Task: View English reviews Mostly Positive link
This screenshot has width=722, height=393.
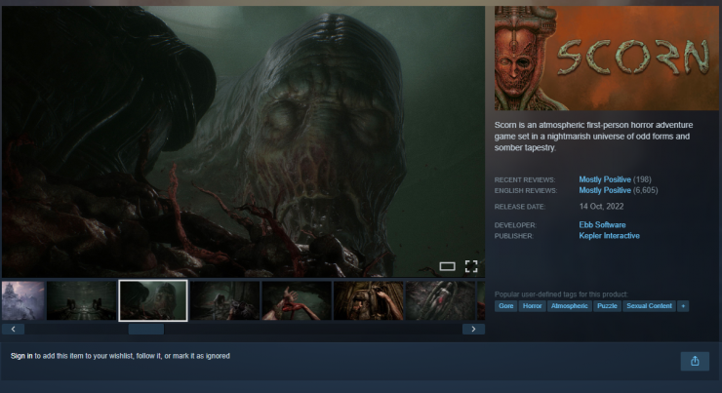Action: (x=605, y=190)
